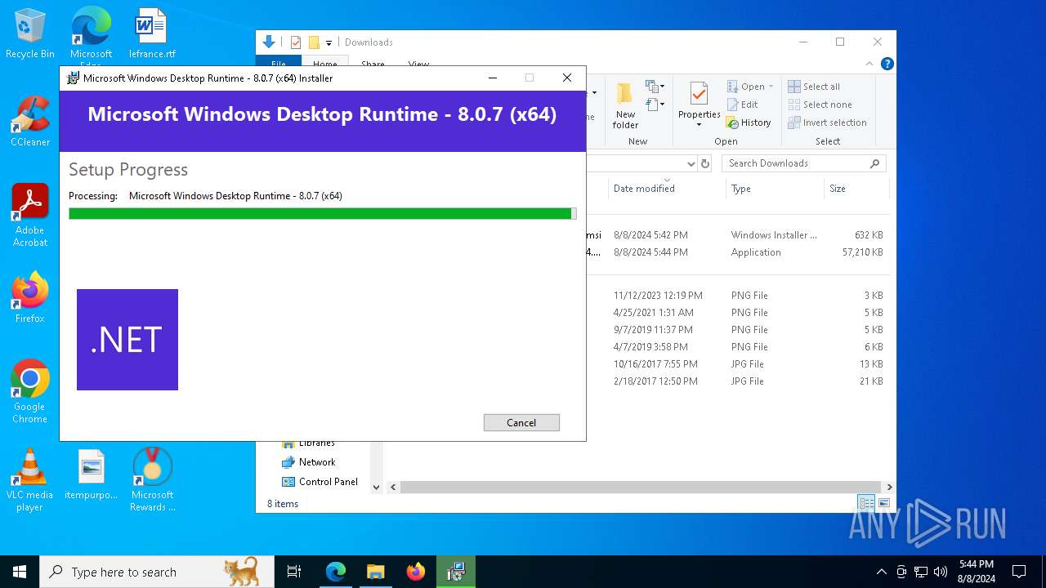Viewport: 1046px width, 588px height.
Task: Expand the Easy access dropdown icon
Action: pyautogui.click(x=654, y=104)
